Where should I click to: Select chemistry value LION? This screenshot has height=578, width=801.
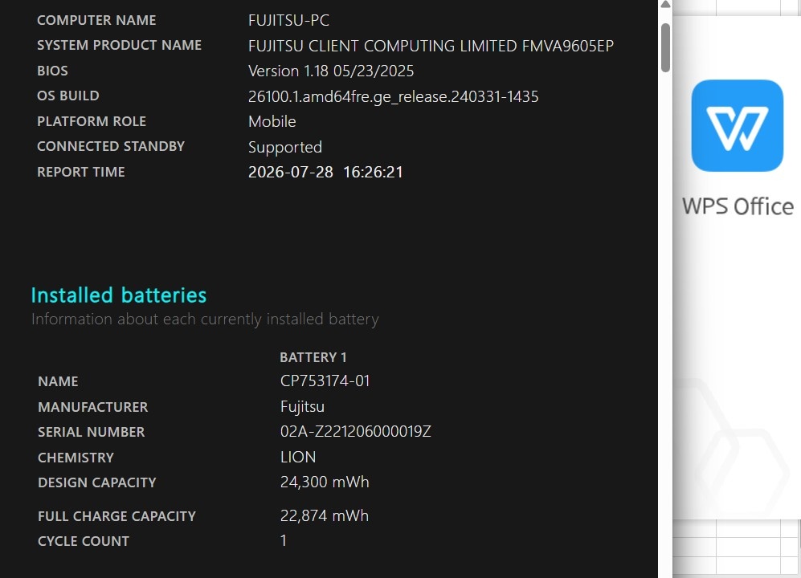point(298,457)
